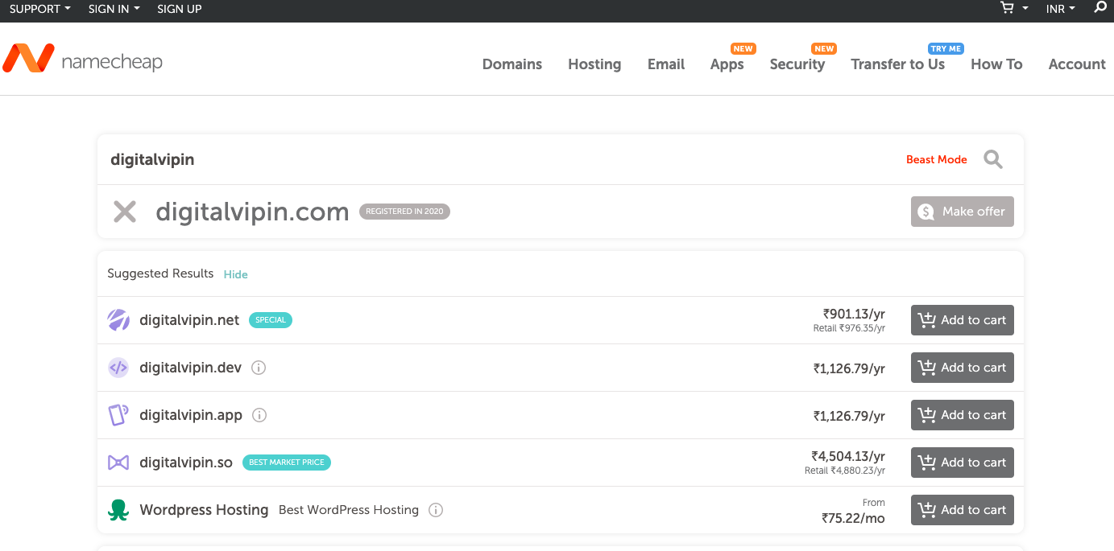Expand the SUPPORT dropdown
The width and height of the screenshot is (1114, 551).
coord(40,9)
